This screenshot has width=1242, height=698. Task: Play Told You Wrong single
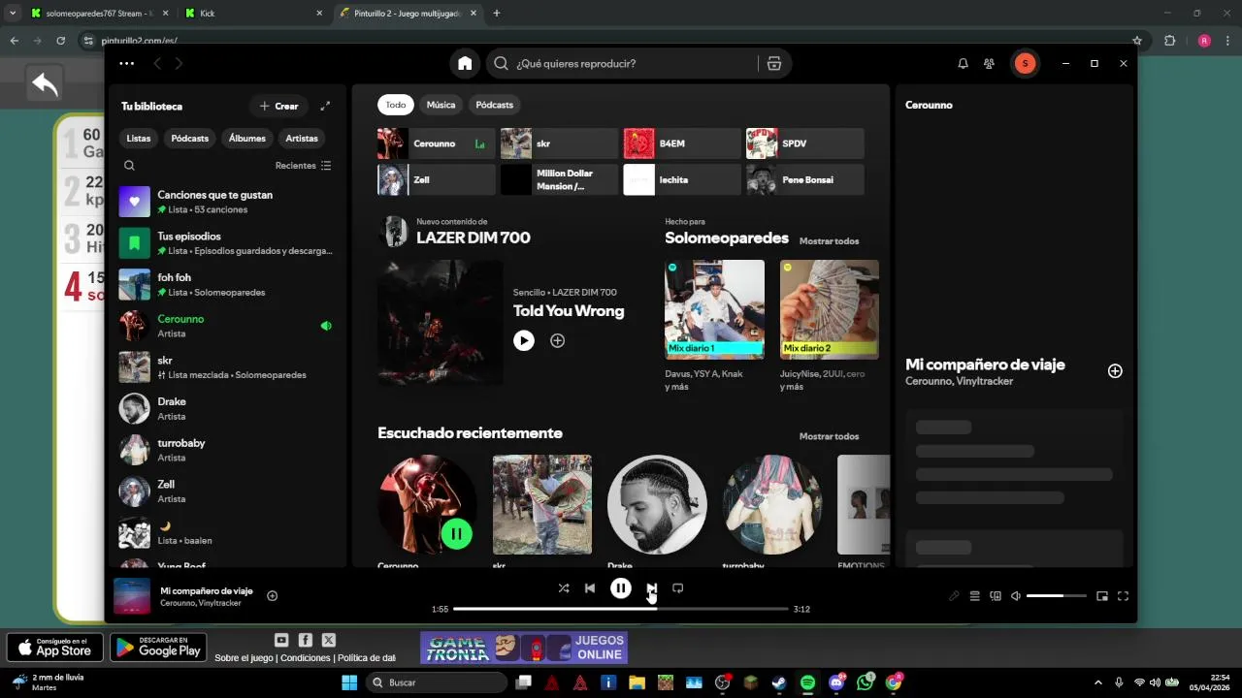pos(524,340)
